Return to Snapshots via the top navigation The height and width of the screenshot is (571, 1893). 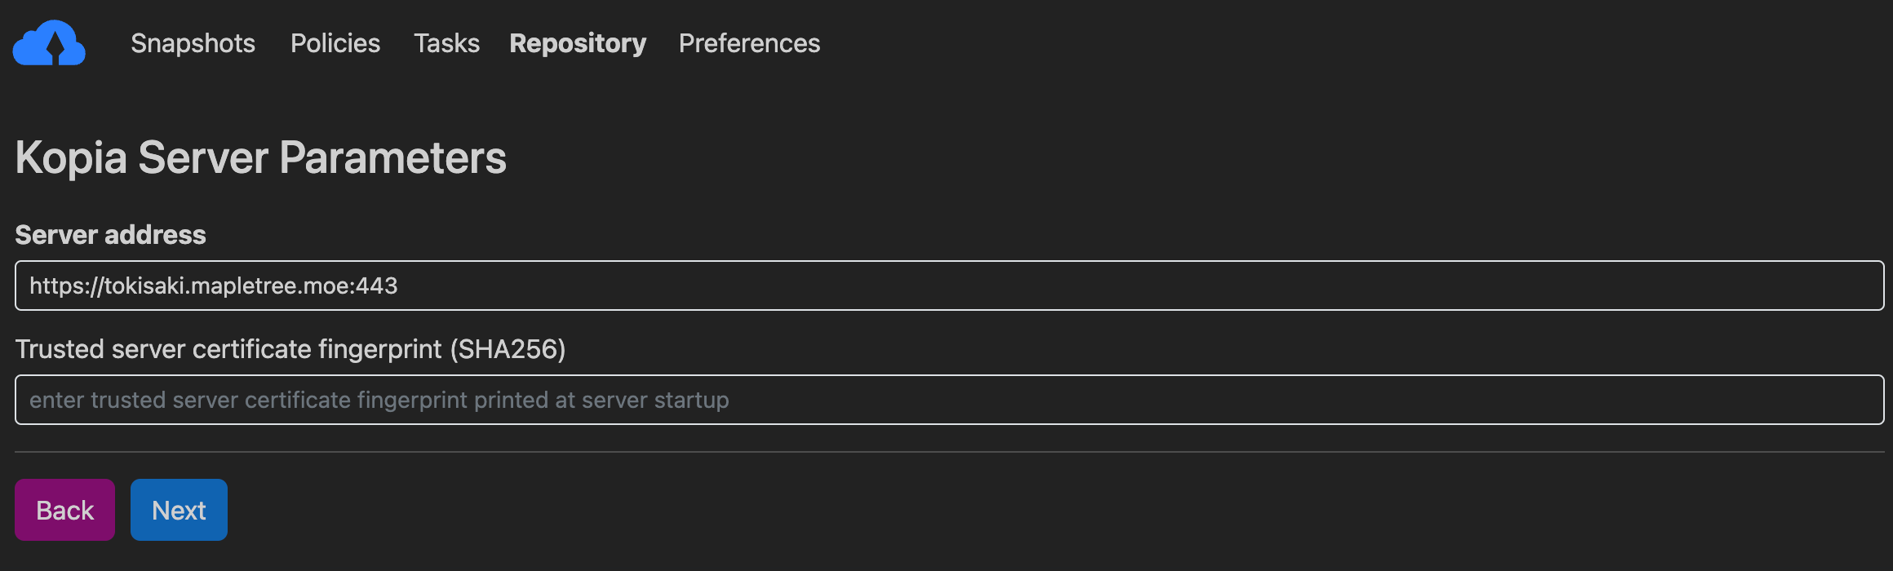tap(193, 43)
